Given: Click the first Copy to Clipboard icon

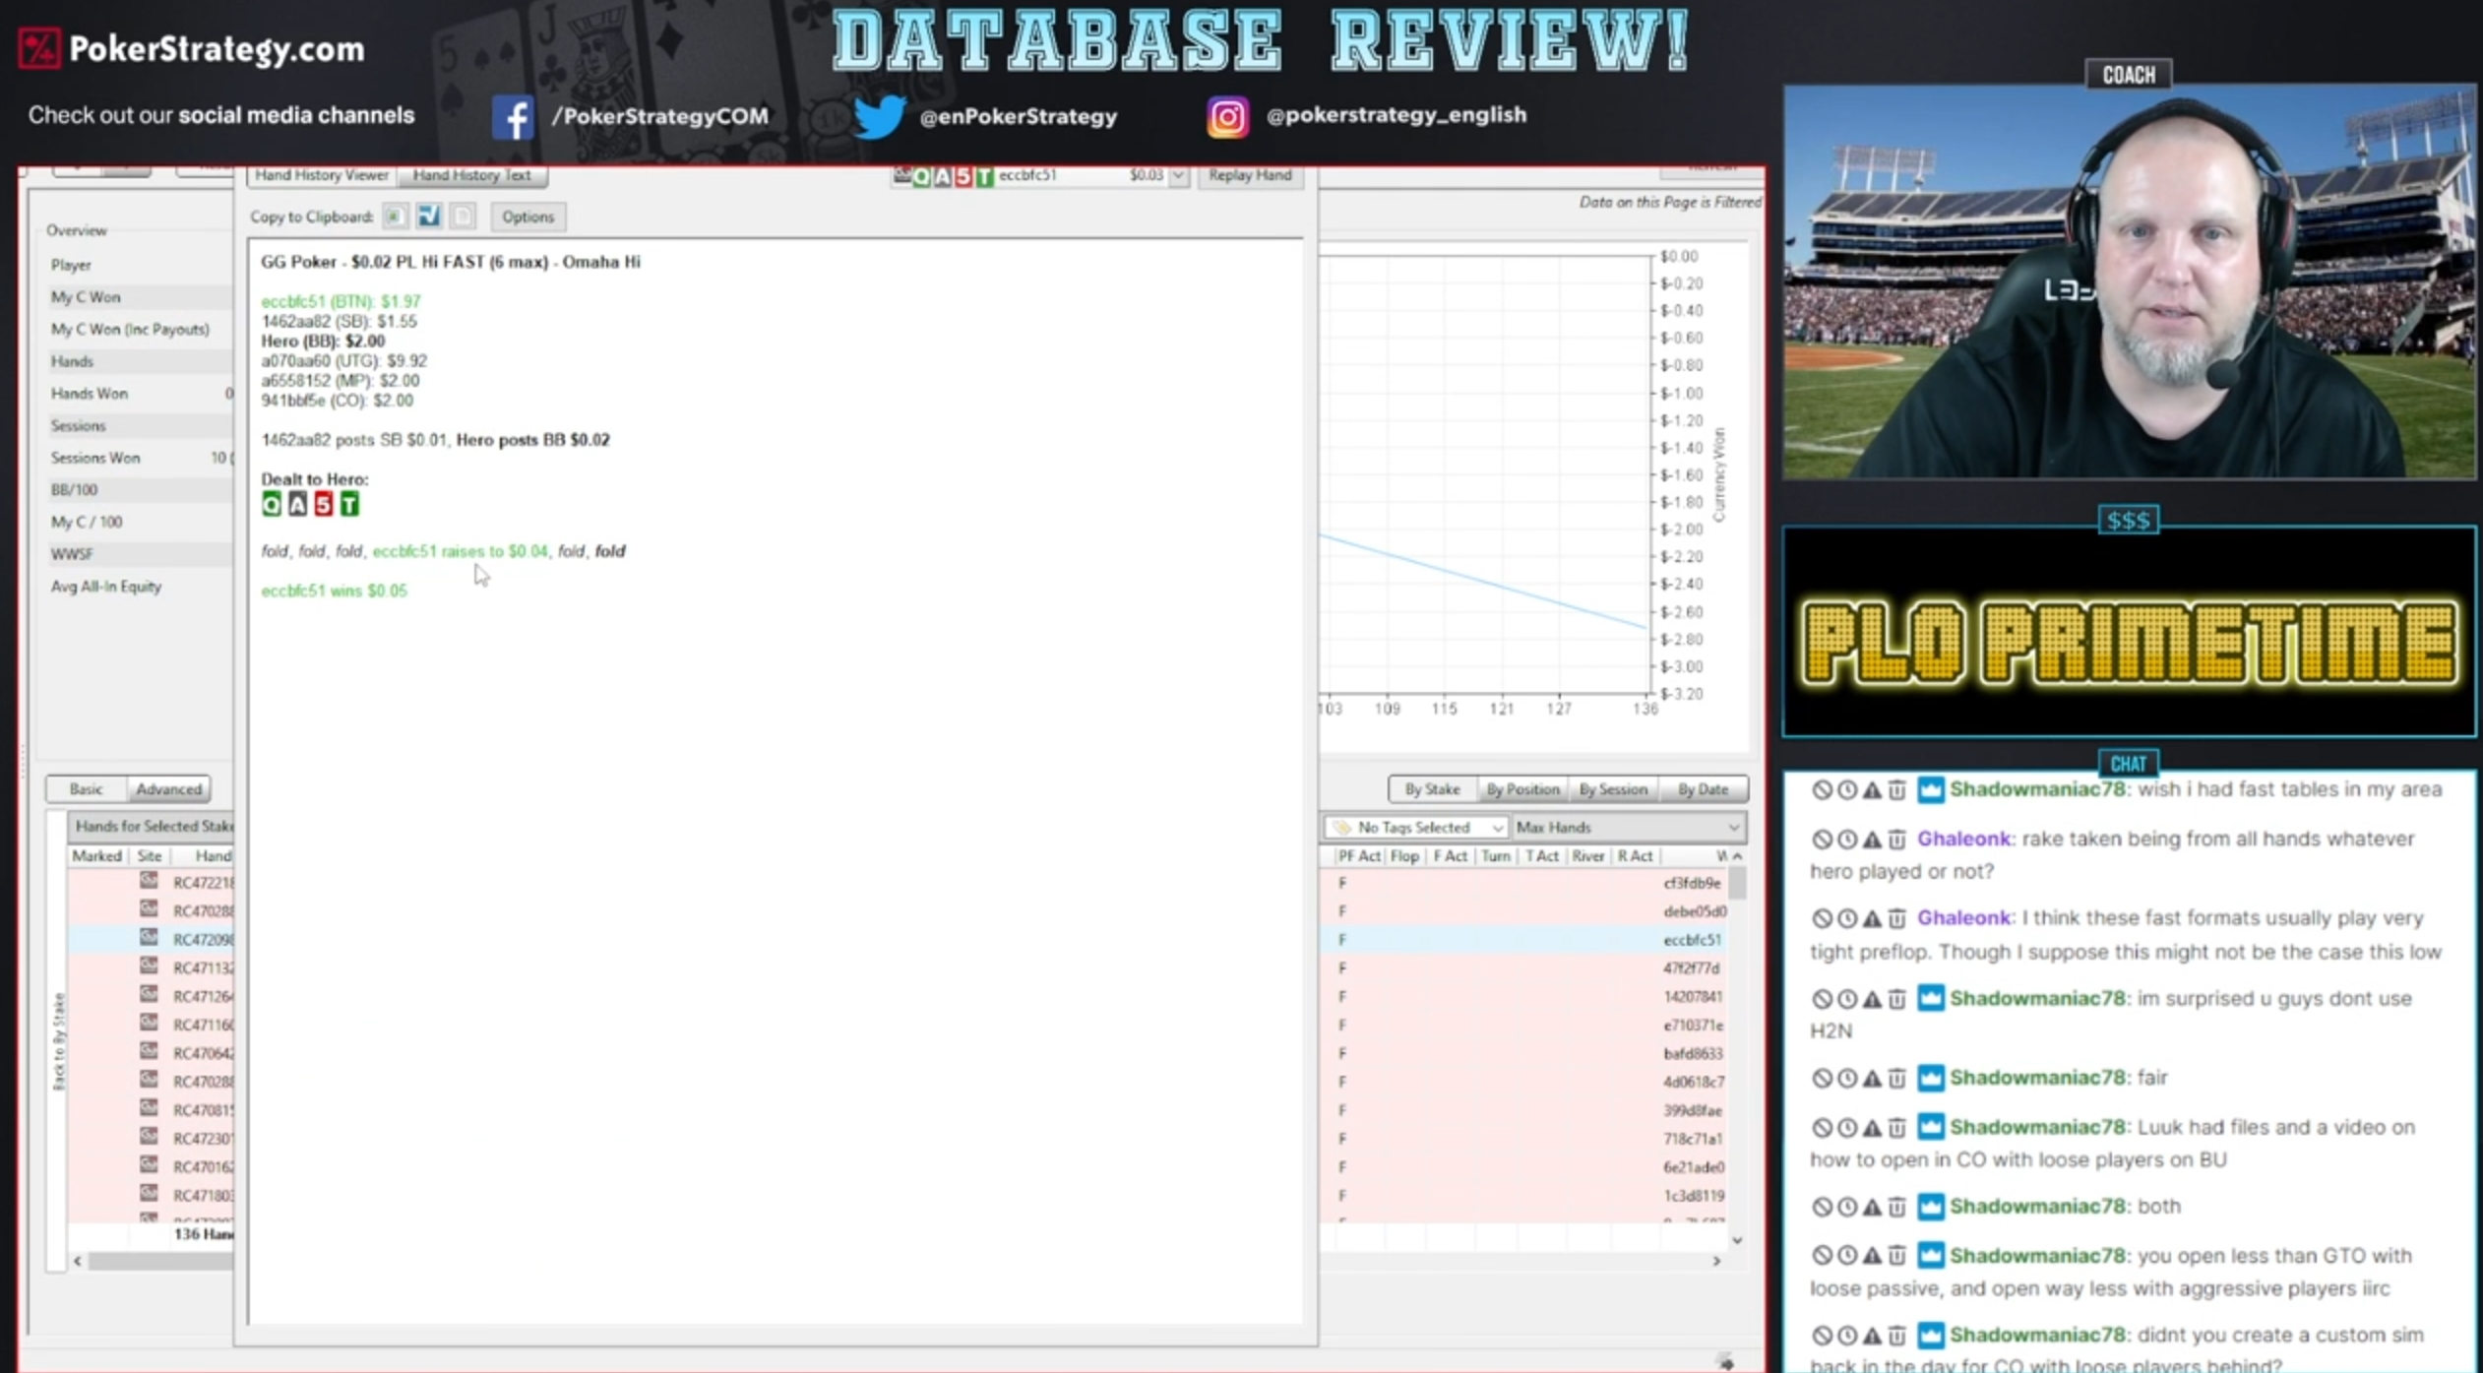Looking at the screenshot, I should (x=395, y=217).
